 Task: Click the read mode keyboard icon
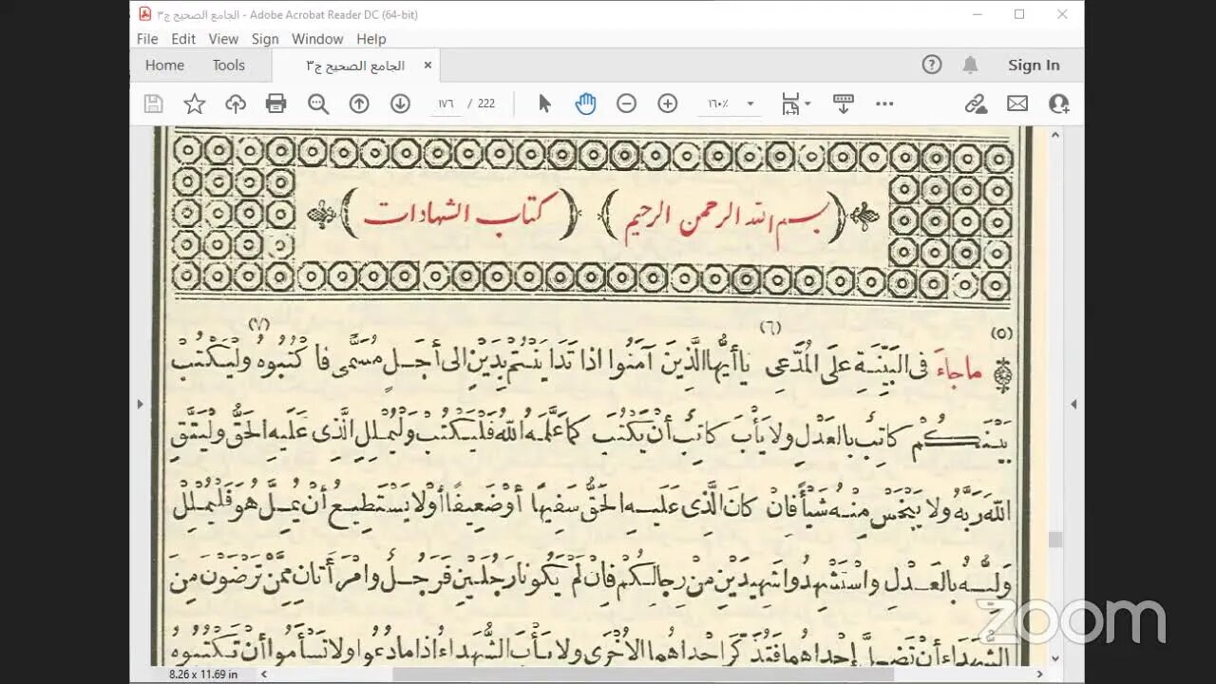[x=843, y=104]
